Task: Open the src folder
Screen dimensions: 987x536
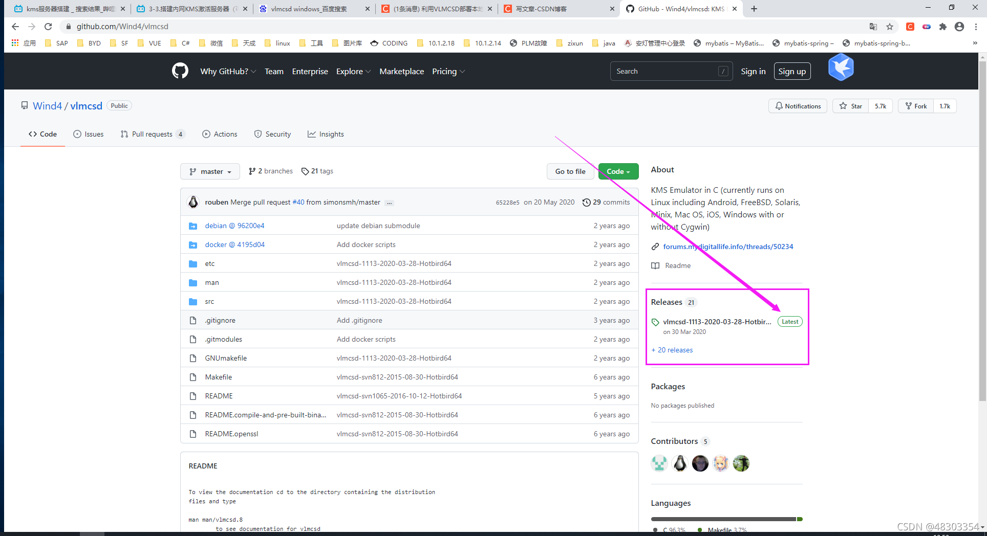Action: (209, 301)
